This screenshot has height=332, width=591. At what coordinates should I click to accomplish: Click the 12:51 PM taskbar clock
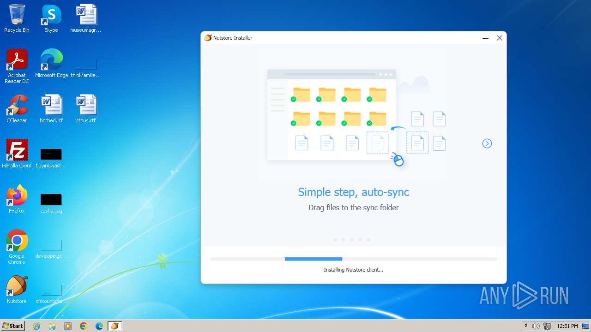coord(567,326)
